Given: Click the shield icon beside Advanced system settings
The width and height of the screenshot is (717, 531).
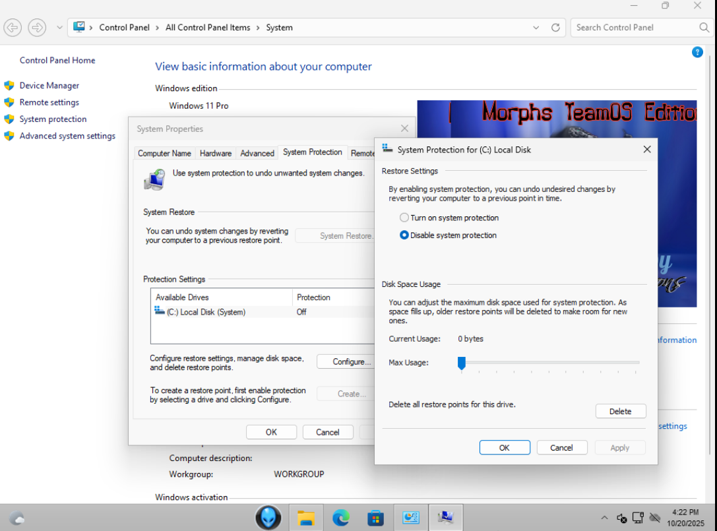Looking at the screenshot, I should pyautogui.click(x=9, y=136).
